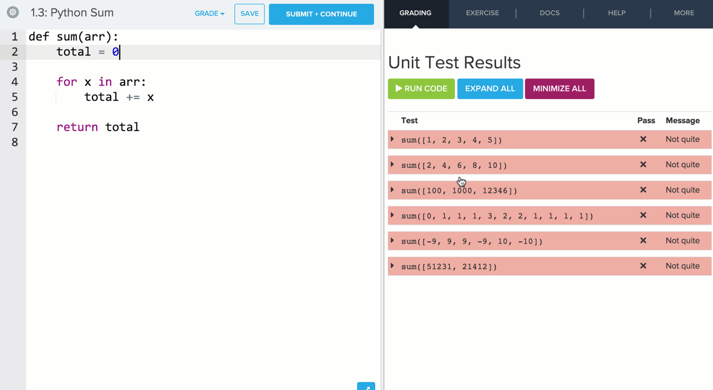Click line 7 'return total' in code editor
The width and height of the screenshot is (713, 390).
click(98, 127)
